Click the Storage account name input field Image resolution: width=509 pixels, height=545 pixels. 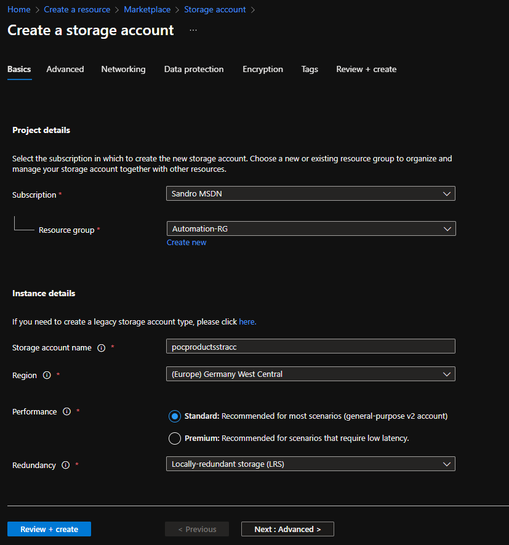pyautogui.click(x=310, y=346)
